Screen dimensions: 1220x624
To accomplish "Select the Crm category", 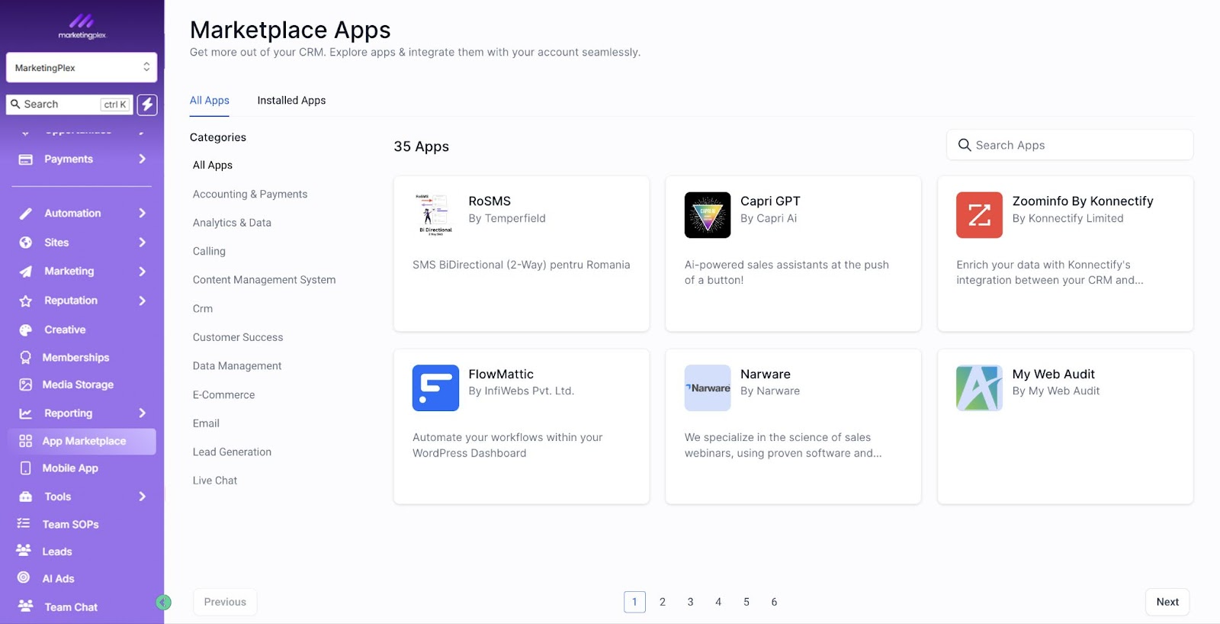I will coord(203,309).
